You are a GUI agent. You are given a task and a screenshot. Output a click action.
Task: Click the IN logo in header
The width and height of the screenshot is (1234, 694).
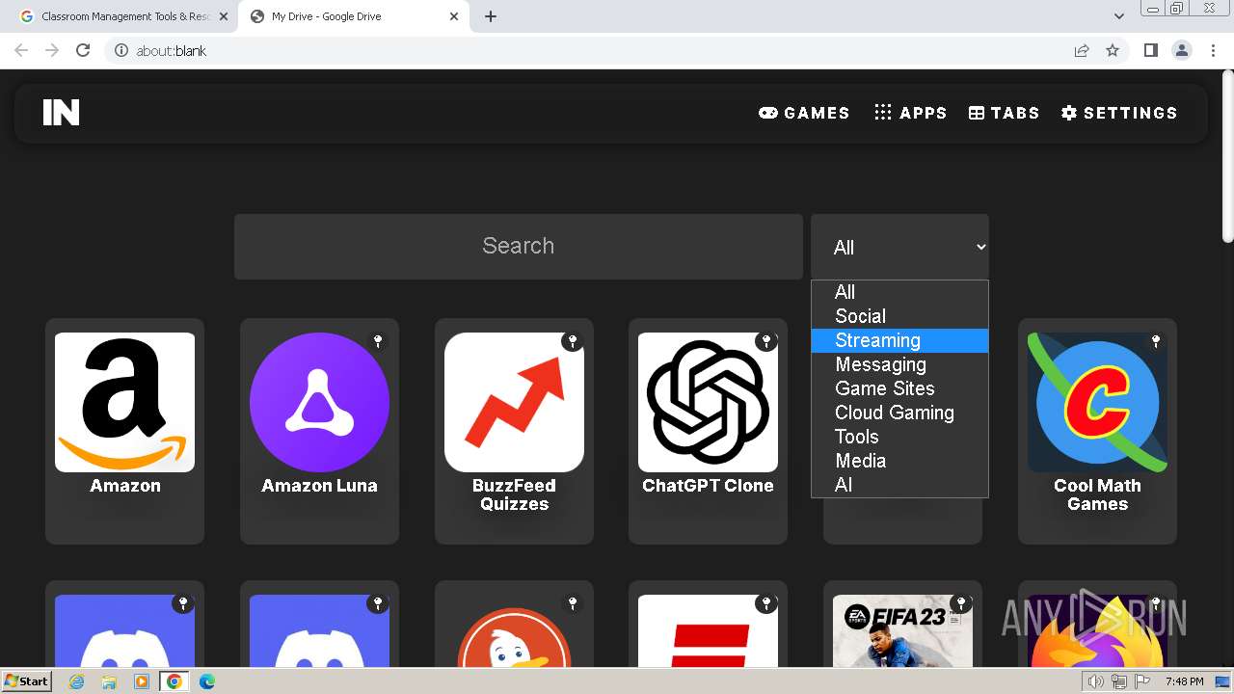[x=61, y=113]
